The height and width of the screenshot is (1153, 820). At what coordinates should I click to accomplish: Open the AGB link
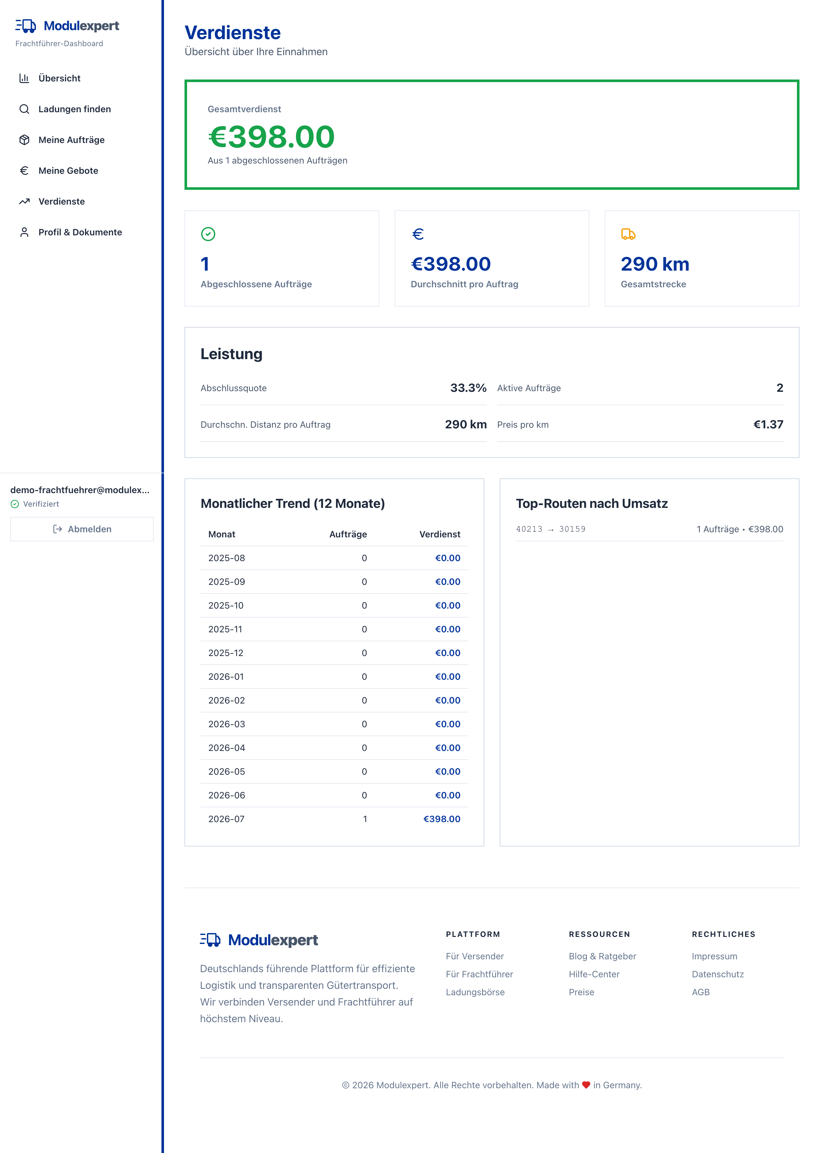tap(701, 992)
